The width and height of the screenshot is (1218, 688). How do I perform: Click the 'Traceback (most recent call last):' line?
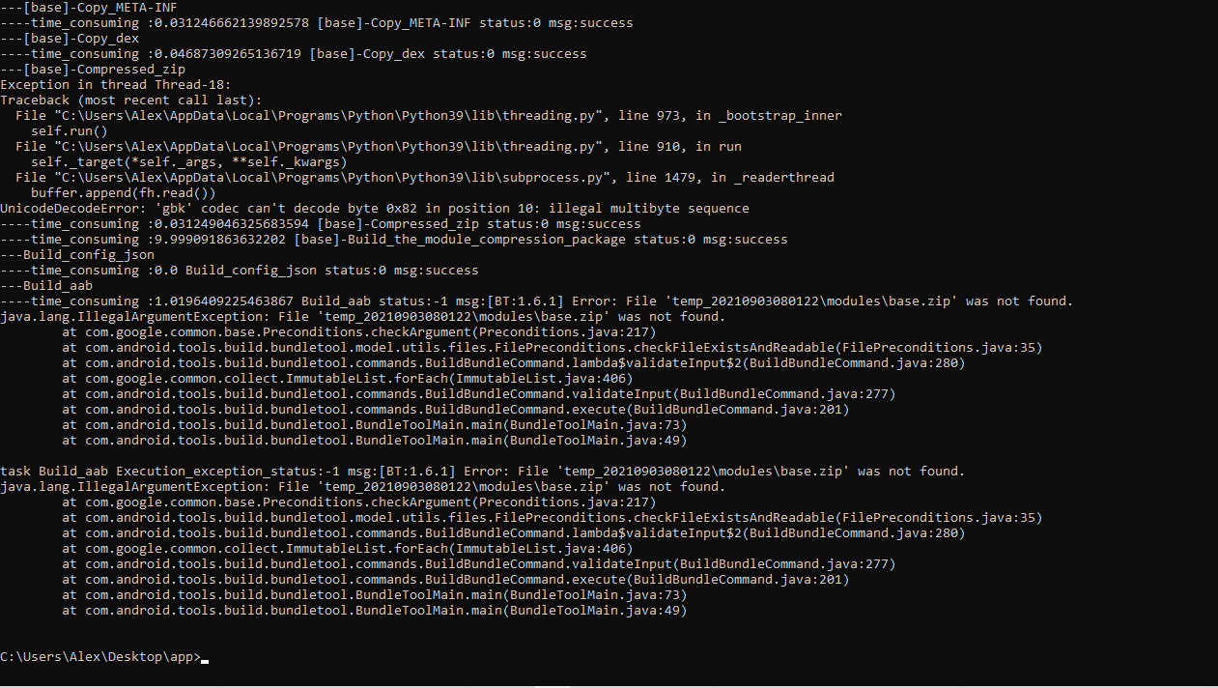(131, 100)
